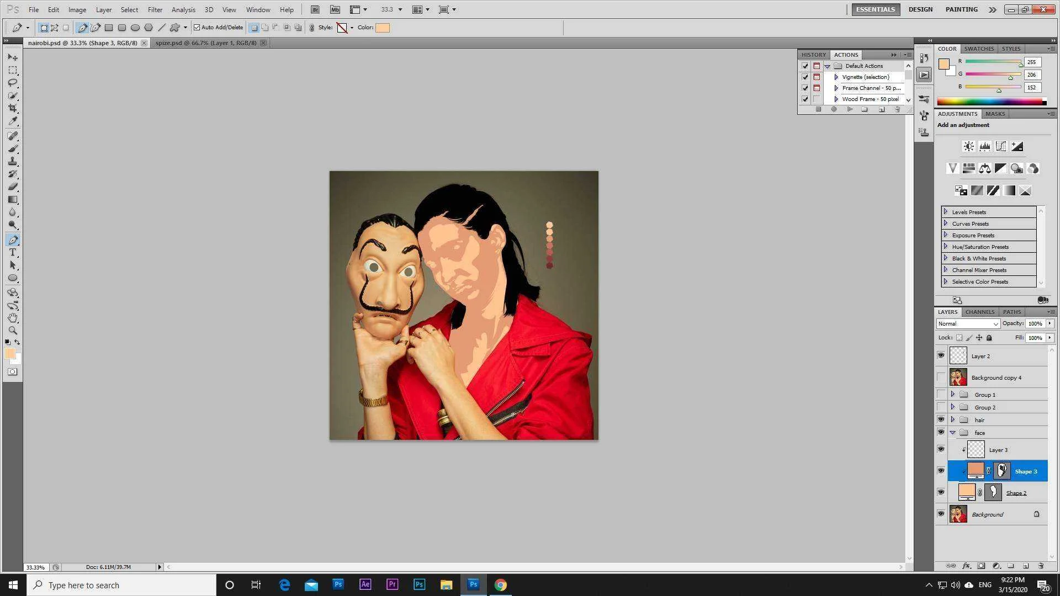The image size is (1060, 596).
Task: Switch to the History panel tab
Action: tap(814, 55)
